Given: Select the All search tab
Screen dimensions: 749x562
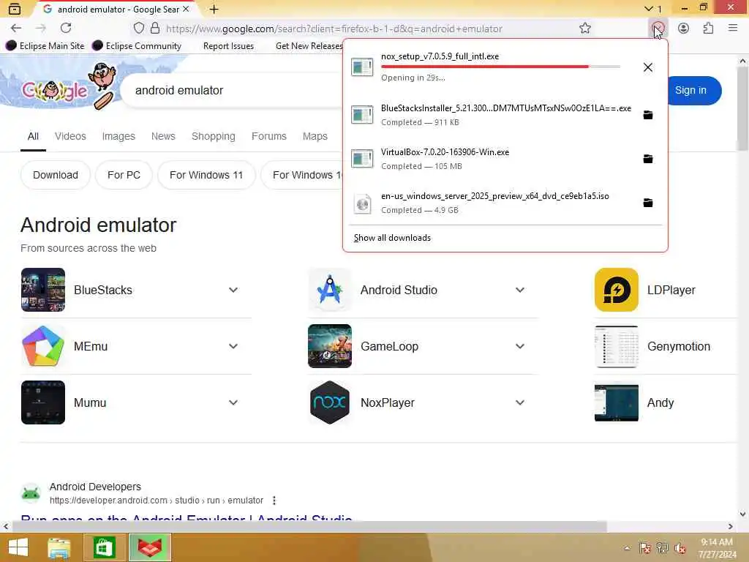Looking at the screenshot, I should (33, 136).
